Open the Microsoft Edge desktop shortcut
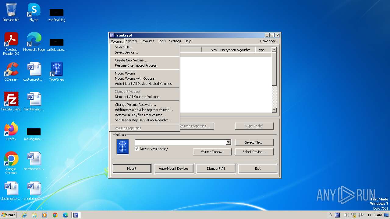The height and width of the screenshot is (219, 390). click(34, 42)
